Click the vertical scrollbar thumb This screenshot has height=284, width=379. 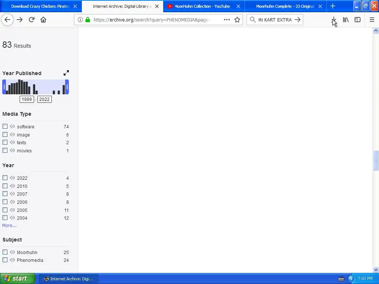376,160
